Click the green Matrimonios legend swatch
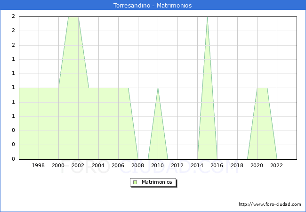306x212 pixels. [135, 182]
